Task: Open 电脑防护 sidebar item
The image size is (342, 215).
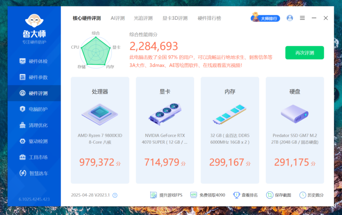Action: click(x=34, y=109)
